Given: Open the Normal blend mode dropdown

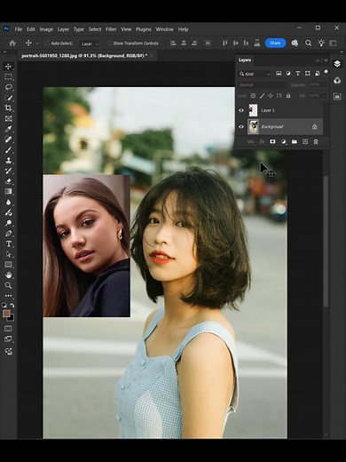Looking at the screenshot, I should click(x=263, y=85).
